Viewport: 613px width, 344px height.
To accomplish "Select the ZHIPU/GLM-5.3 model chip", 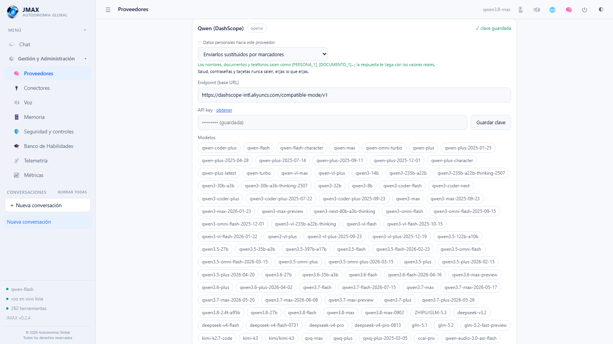I will (x=430, y=313).
